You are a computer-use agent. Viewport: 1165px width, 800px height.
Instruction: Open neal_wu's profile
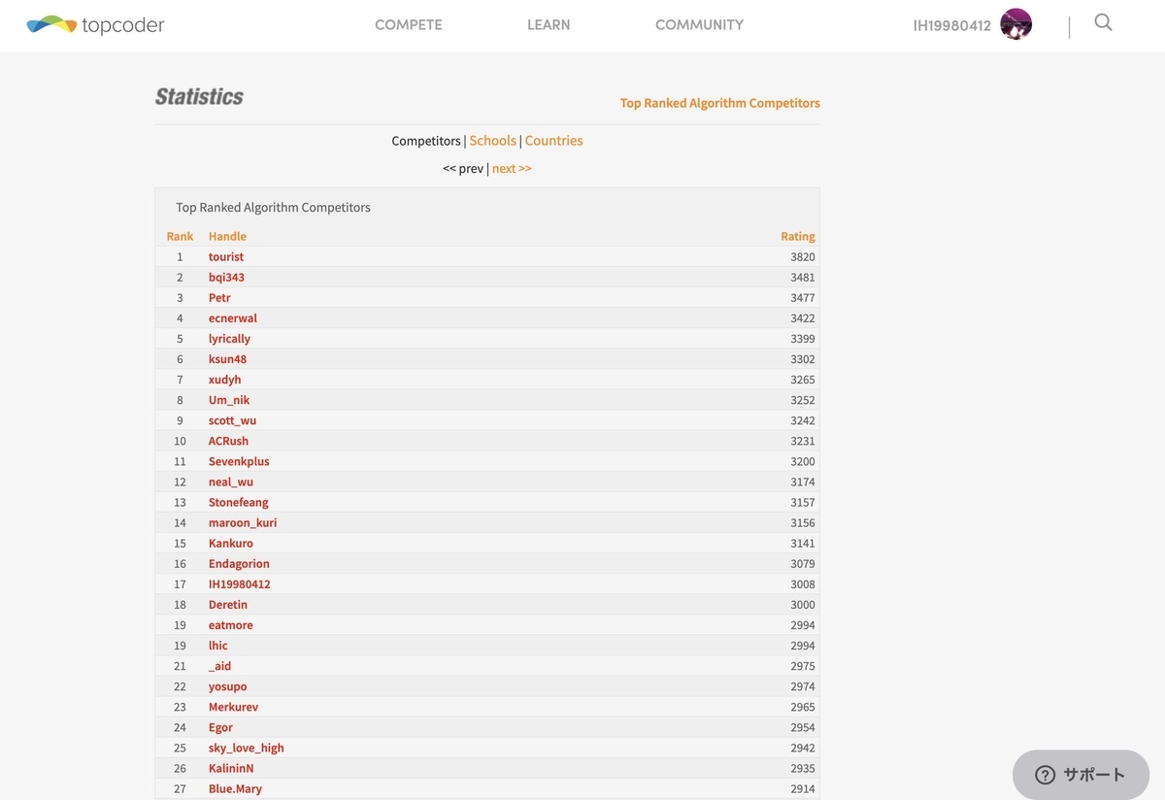(231, 482)
